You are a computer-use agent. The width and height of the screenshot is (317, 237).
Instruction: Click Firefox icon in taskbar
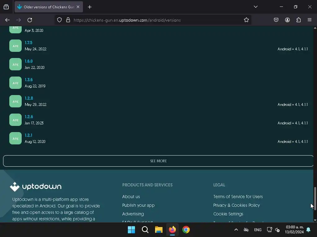tap(172, 230)
